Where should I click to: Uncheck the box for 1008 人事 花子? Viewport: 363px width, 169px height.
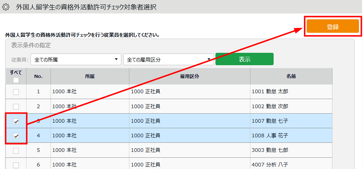pyautogui.click(x=16, y=136)
